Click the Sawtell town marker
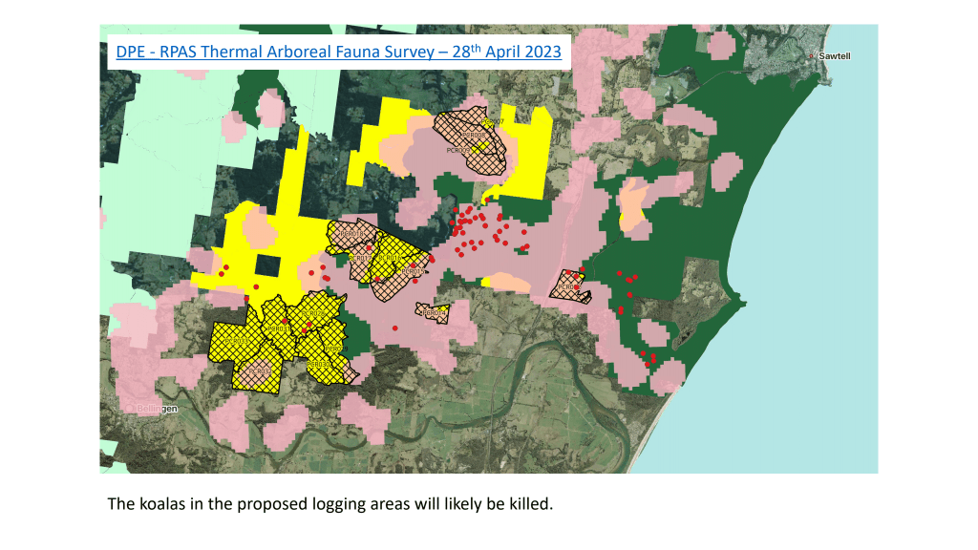Image resolution: width=978 pixels, height=550 pixels. click(x=812, y=56)
